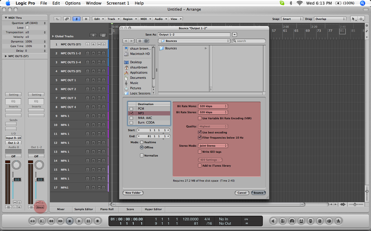371x231 pixels.
Task: Open the Snap Smart dropdown
Action: click(x=292, y=19)
